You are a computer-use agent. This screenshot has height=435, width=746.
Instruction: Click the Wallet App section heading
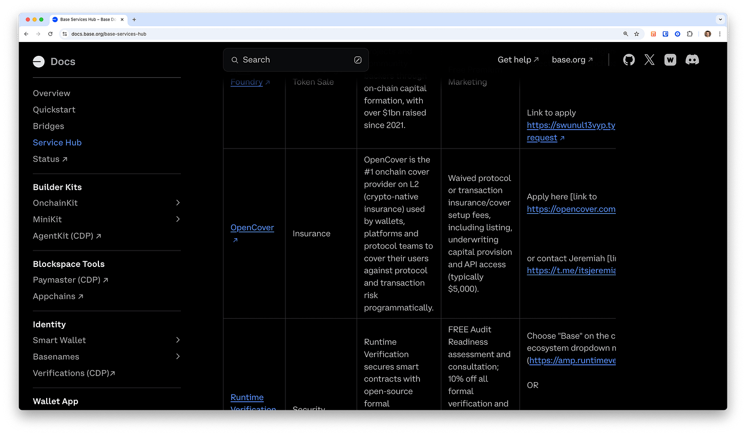pos(55,401)
